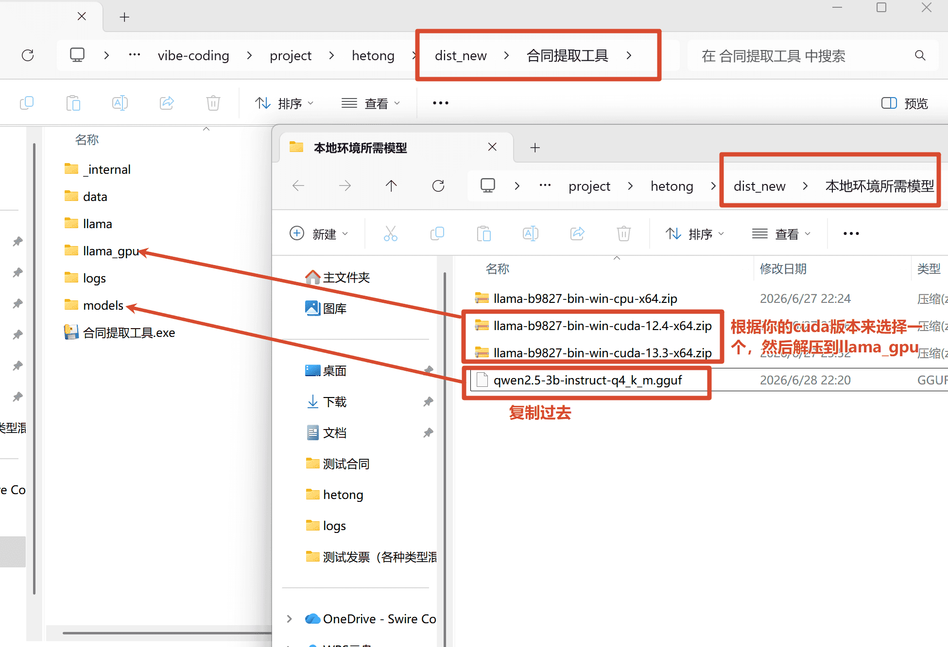The width and height of the screenshot is (948, 647).
Task: Select 桌面 in the navigation pane
Action: coord(326,371)
